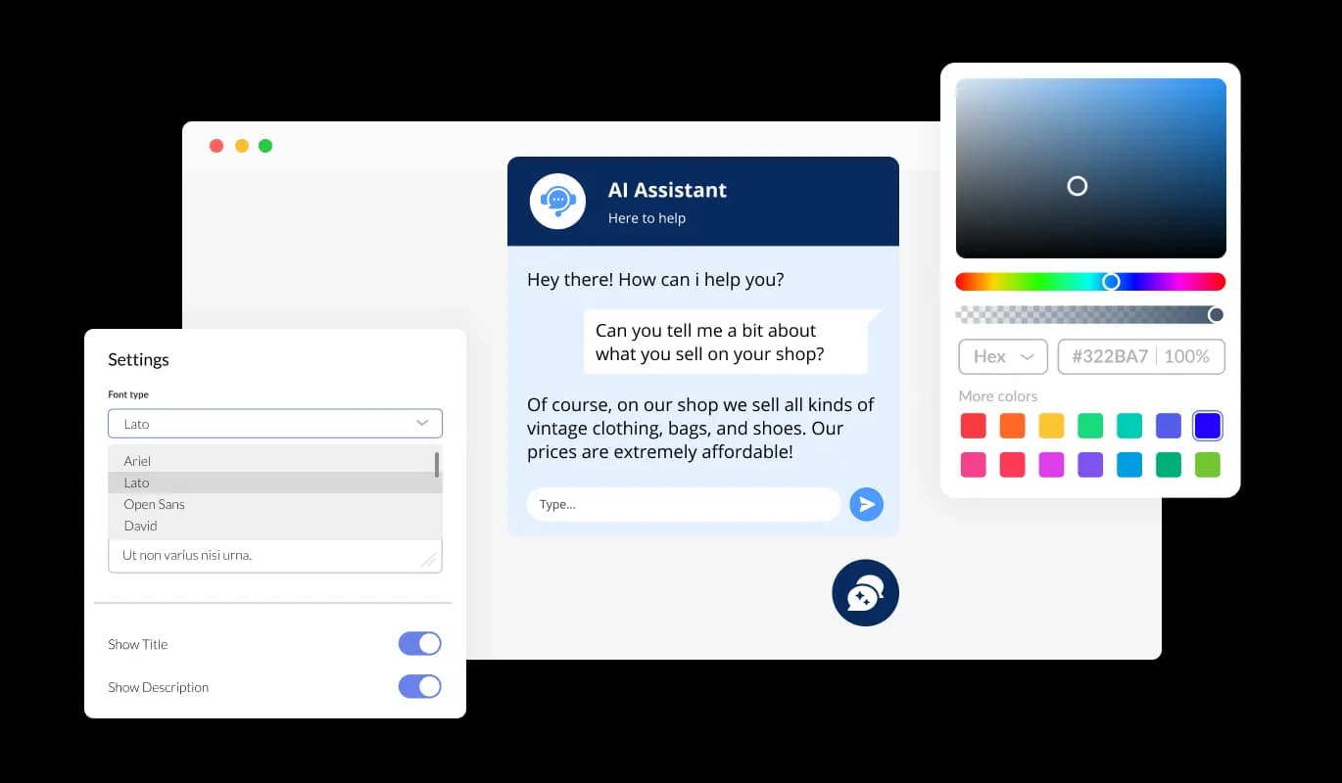The width and height of the screenshot is (1342, 783).
Task: Select Open Sans from the font list
Action: (275, 504)
